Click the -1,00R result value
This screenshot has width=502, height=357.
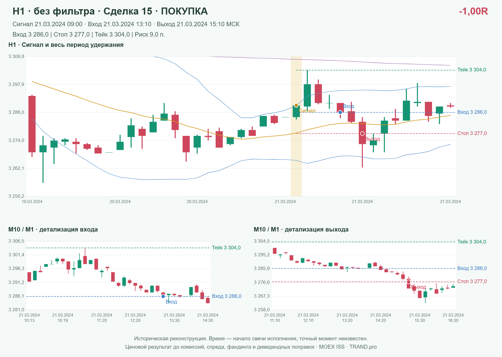pos(473,11)
